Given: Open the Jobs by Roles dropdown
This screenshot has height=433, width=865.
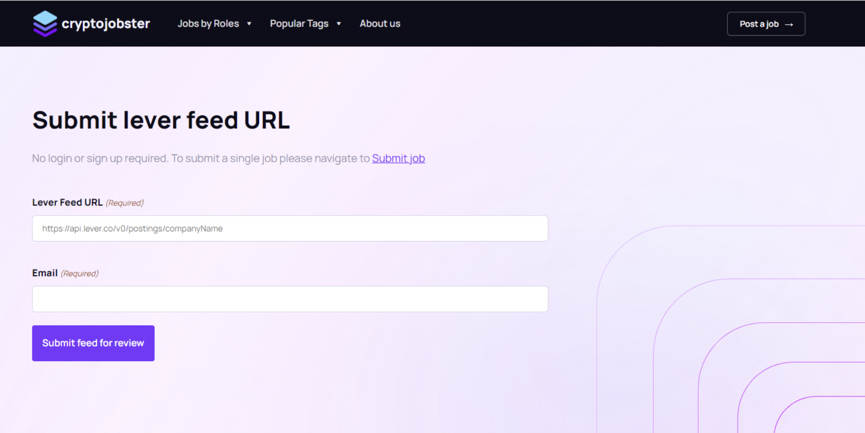Looking at the screenshot, I should coord(209,23).
